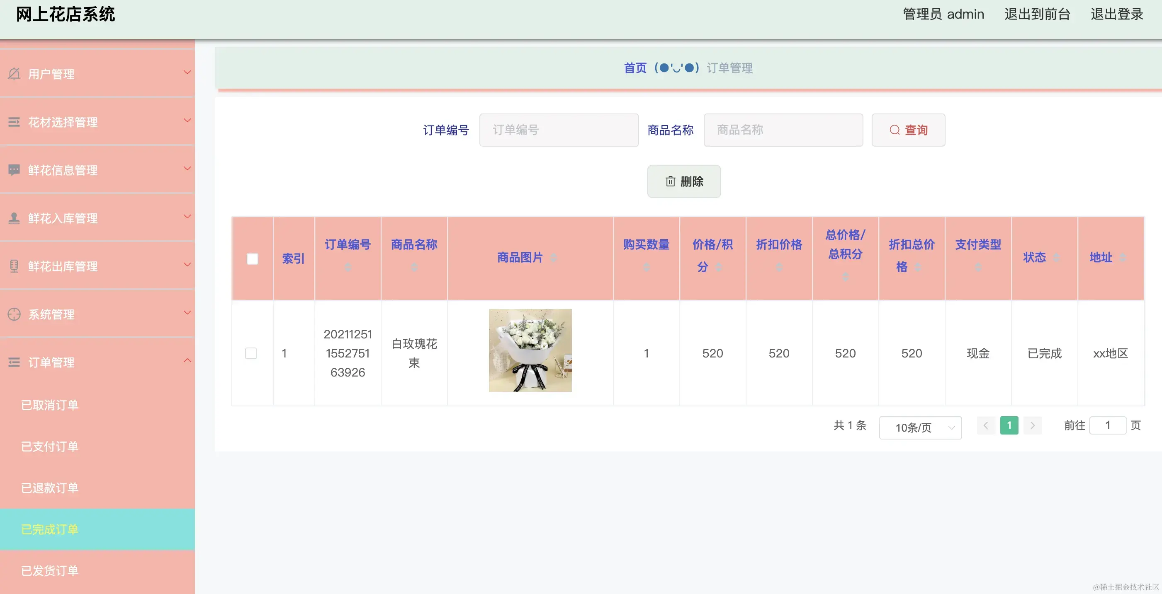Toggle sorting on the 状态 column
The image size is (1162, 594).
pos(1057,258)
